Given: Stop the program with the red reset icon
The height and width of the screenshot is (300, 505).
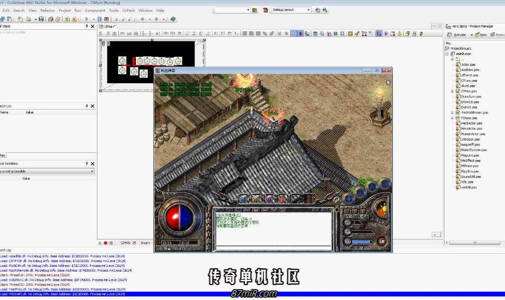Looking at the screenshot, I should click(x=106, y=19).
